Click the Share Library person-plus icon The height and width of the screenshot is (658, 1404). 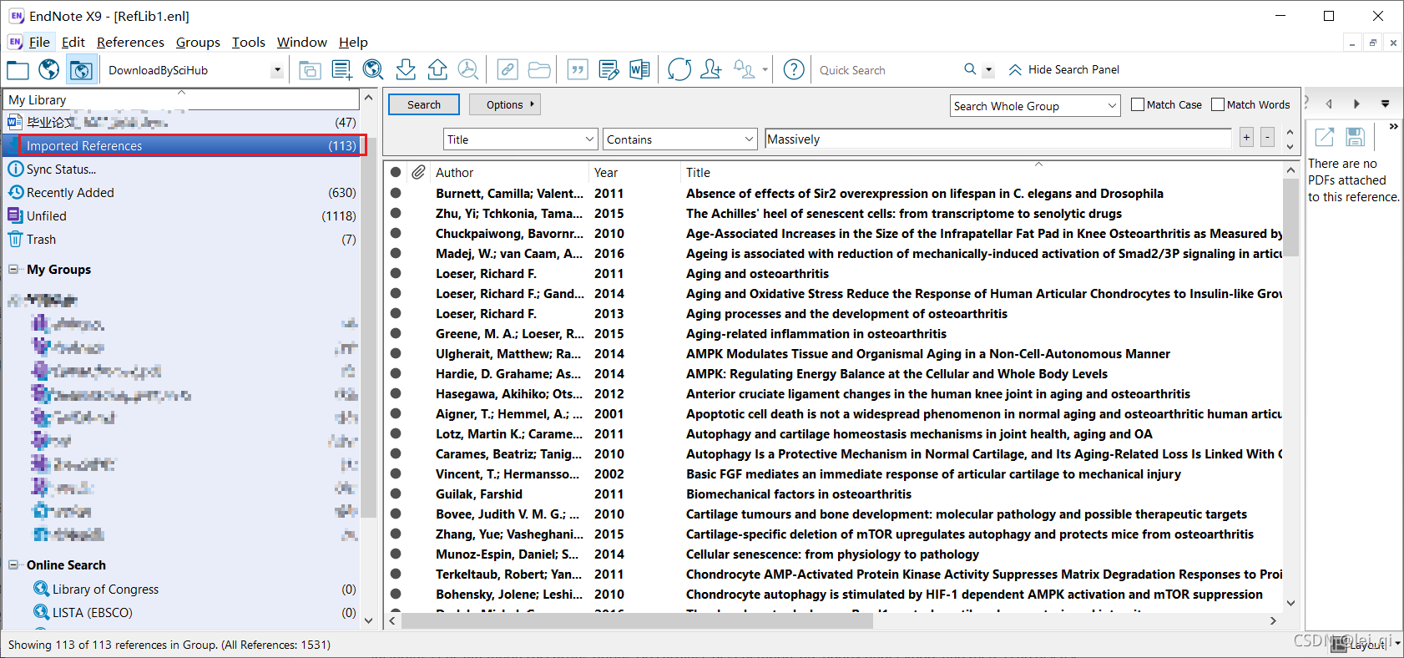(711, 70)
